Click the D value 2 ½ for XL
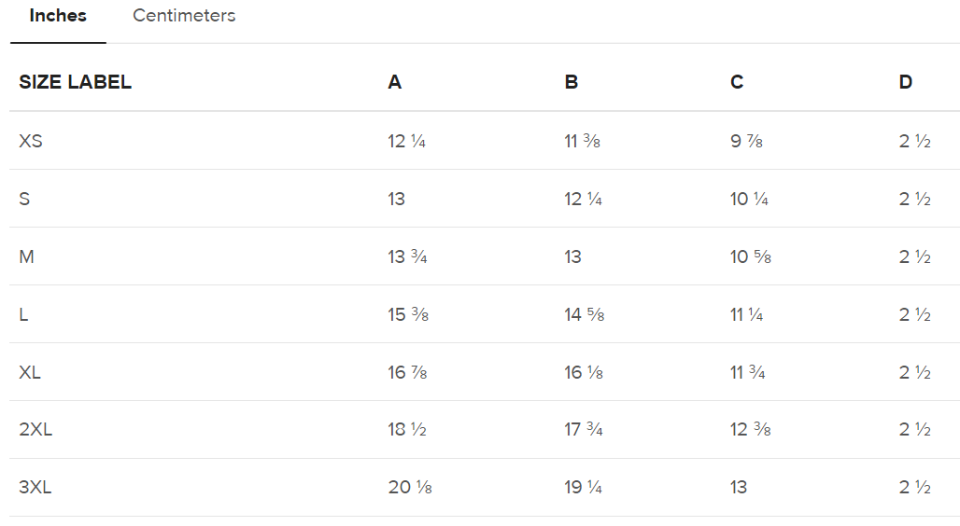This screenshot has height=526, width=960. (915, 373)
